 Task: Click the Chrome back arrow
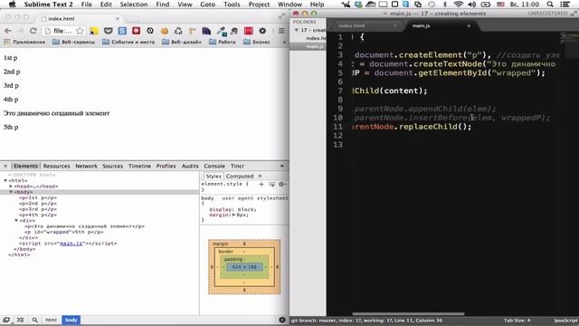click(8, 31)
